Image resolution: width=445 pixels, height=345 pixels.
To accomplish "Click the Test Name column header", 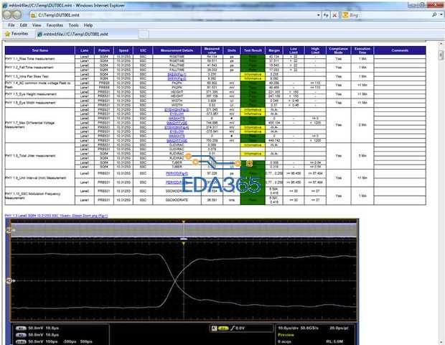I will (39, 50).
